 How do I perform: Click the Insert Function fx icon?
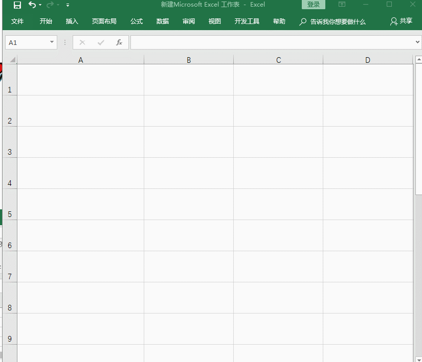pos(119,42)
